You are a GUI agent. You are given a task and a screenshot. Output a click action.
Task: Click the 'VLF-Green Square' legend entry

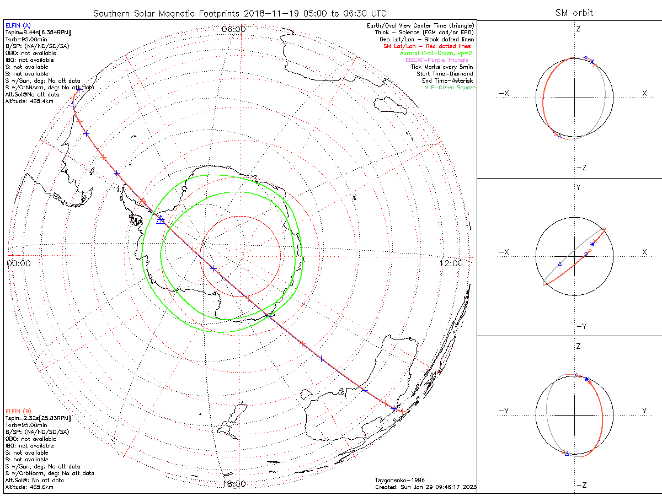(450, 88)
